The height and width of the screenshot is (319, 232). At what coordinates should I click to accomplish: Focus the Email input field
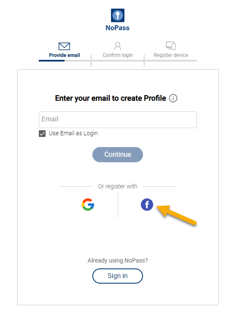coord(118,120)
